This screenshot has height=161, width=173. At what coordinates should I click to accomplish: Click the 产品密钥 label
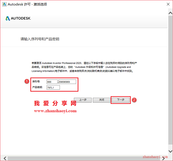tap(37, 87)
